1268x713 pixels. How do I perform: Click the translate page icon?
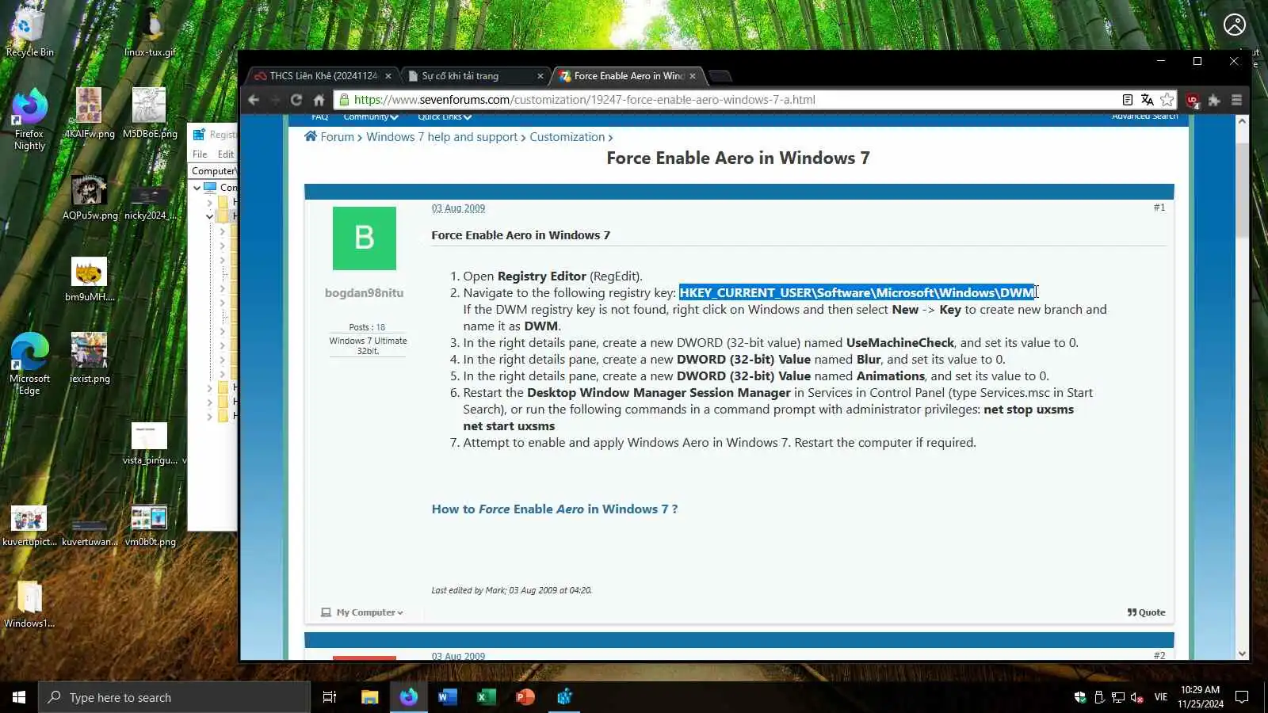[x=1147, y=100]
